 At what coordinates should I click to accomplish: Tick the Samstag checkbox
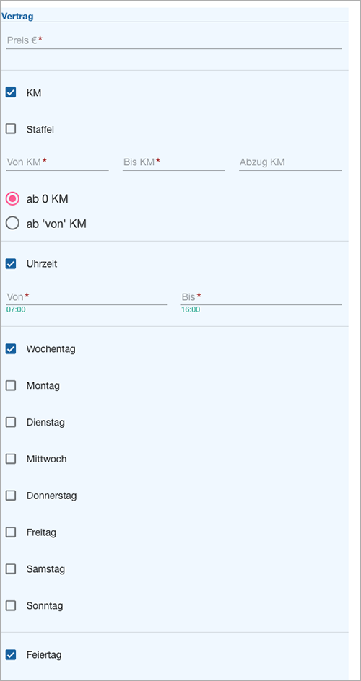click(11, 569)
